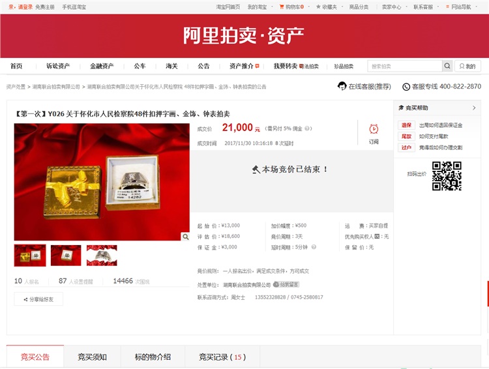Click the 法拍卖 navigation item
Image resolution: width=489 pixels, height=369 pixels.
click(309, 66)
